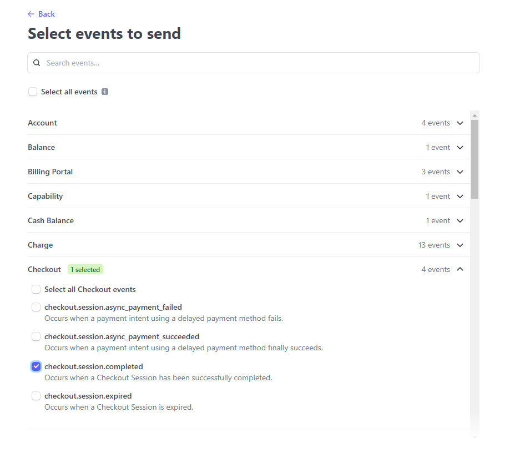Click the scrollbar up arrow

[x=474, y=115]
